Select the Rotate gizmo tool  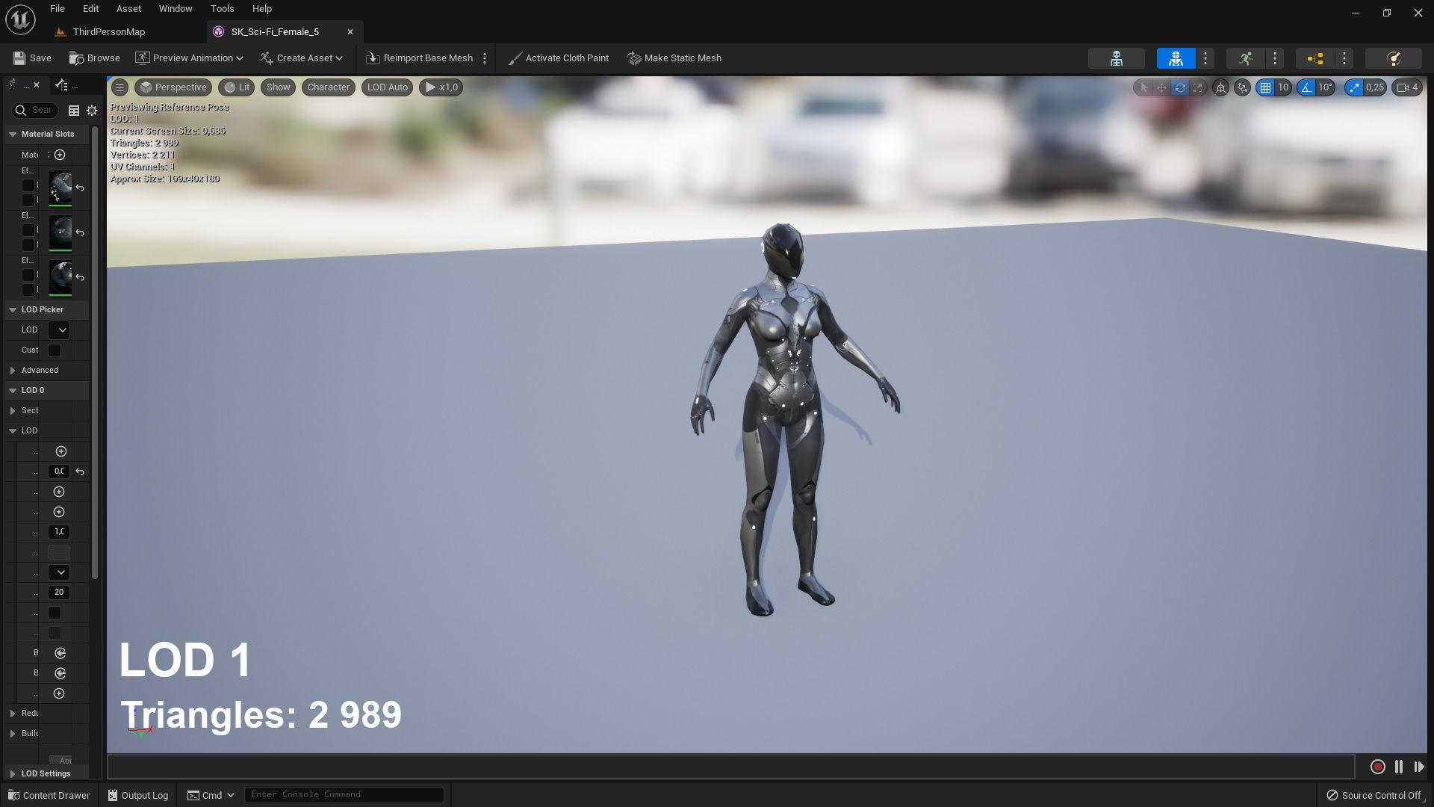click(x=1180, y=87)
